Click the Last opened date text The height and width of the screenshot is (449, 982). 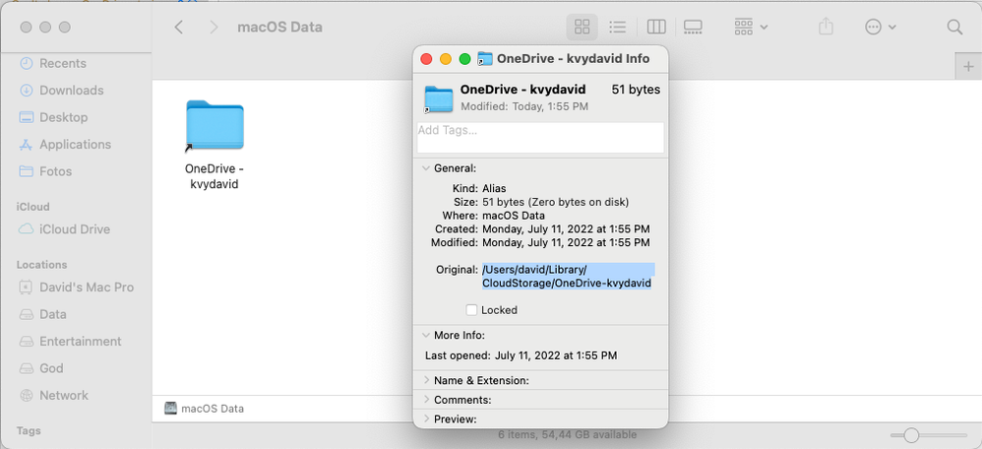(556, 355)
